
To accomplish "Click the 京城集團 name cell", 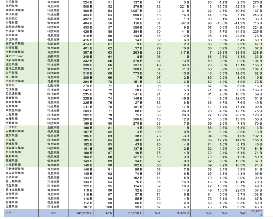I will pyautogui.click(x=11, y=39).
